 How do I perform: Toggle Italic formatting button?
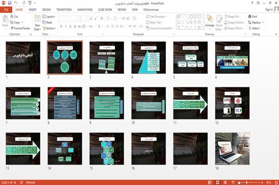66,26
